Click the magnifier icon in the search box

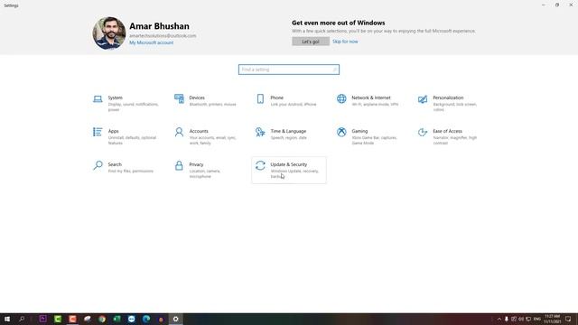tap(335, 70)
